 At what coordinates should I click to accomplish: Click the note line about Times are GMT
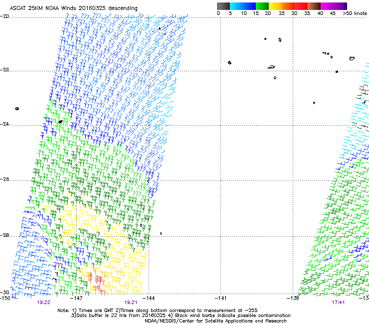(158, 311)
